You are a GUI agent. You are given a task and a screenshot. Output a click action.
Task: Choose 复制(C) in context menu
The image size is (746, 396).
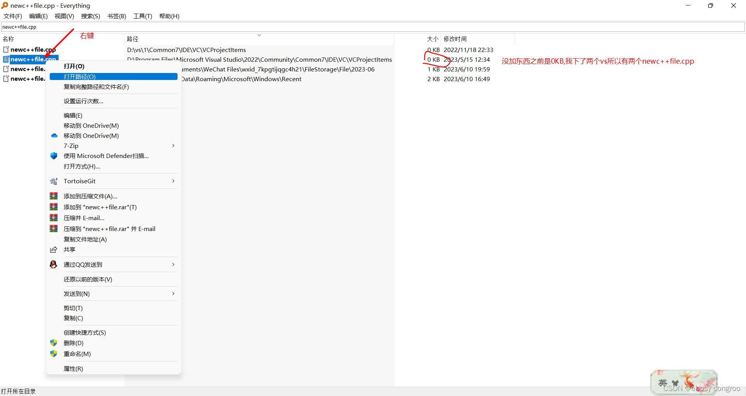coord(113,318)
